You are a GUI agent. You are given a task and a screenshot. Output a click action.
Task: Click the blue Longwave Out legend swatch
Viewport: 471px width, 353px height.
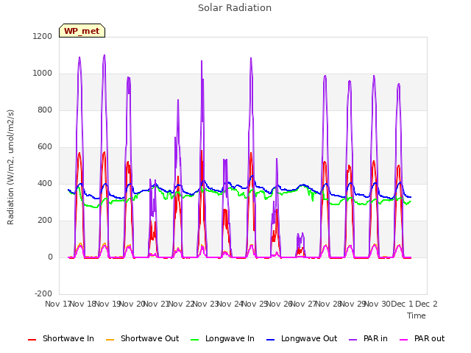tap(271, 340)
